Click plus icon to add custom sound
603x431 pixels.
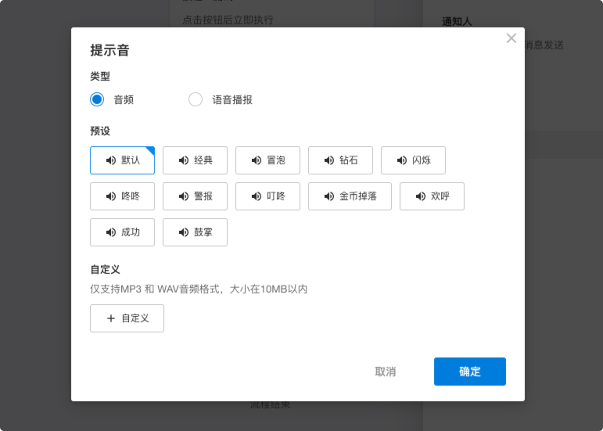[x=111, y=318]
